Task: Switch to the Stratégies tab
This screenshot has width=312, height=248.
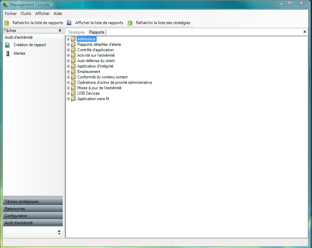Action: tap(76, 32)
